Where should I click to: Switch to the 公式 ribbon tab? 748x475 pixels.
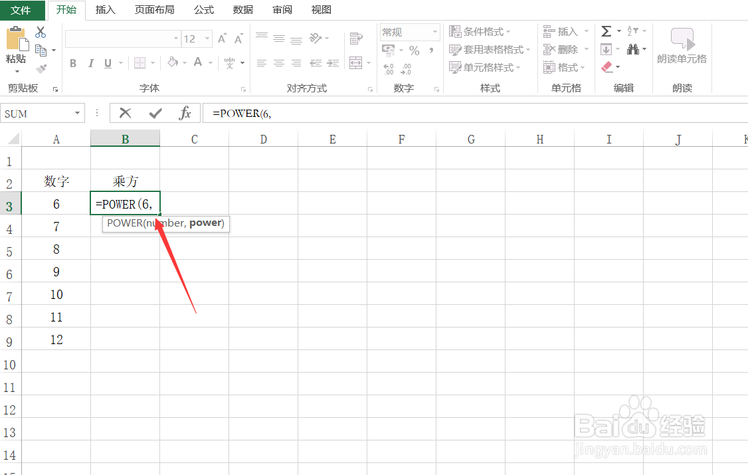coord(204,9)
